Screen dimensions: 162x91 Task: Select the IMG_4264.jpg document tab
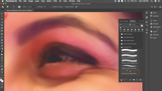20,10
